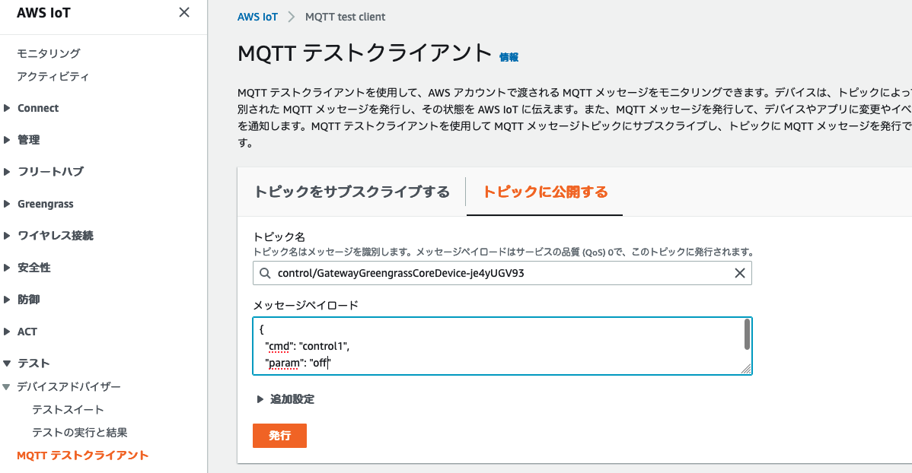Click the 発行 publish button
This screenshot has width=912, height=473.
pyautogui.click(x=279, y=436)
